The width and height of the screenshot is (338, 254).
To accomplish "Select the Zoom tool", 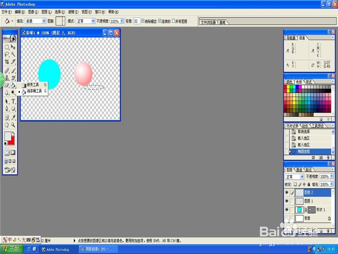I will tap(13, 125).
